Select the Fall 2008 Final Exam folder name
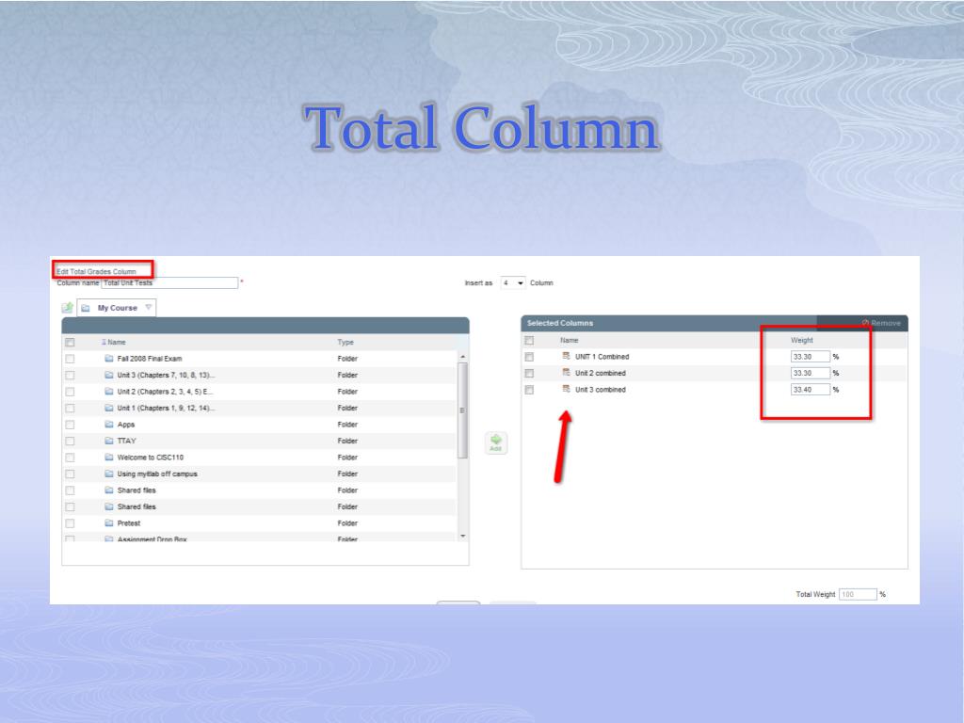The width and height of the screenshot is (964, 723). click(150, 359)
